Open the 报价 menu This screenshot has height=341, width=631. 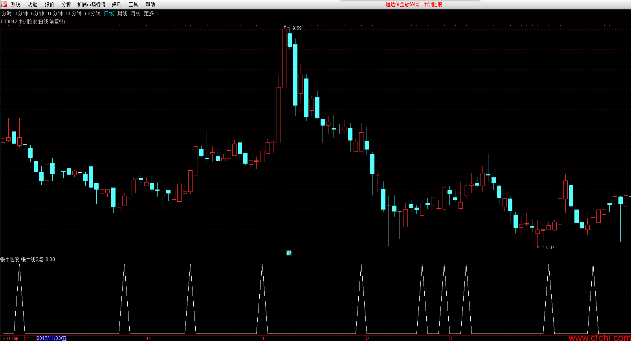[50, 4]
